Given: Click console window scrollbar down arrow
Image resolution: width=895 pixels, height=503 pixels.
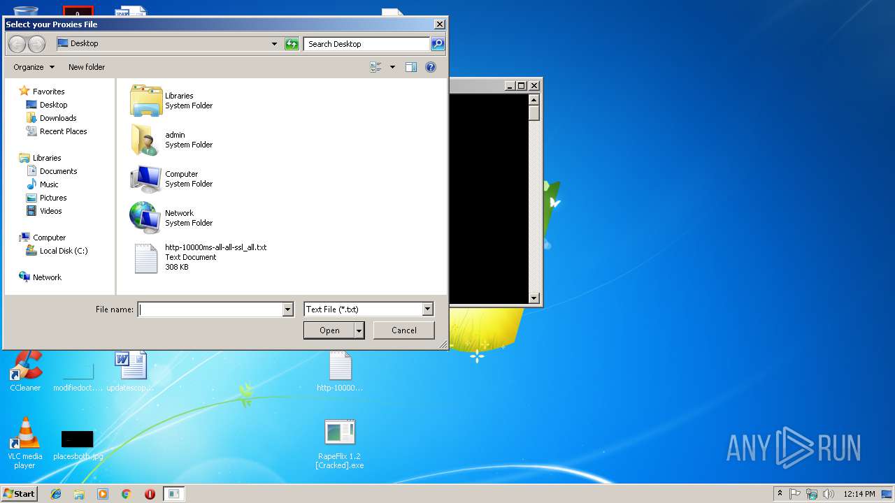Looking at the screenshot, I should tap(534, 298).
